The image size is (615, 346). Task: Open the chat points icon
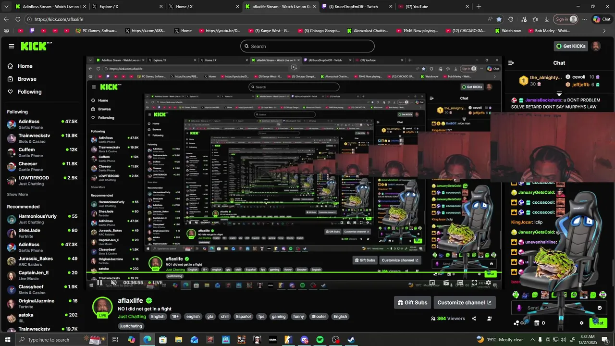point(517,323)
